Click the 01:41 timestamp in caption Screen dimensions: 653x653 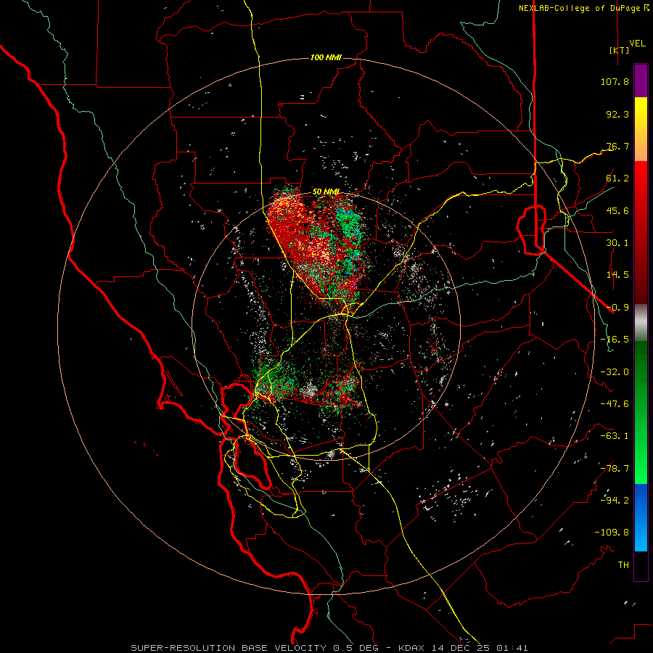514,648
